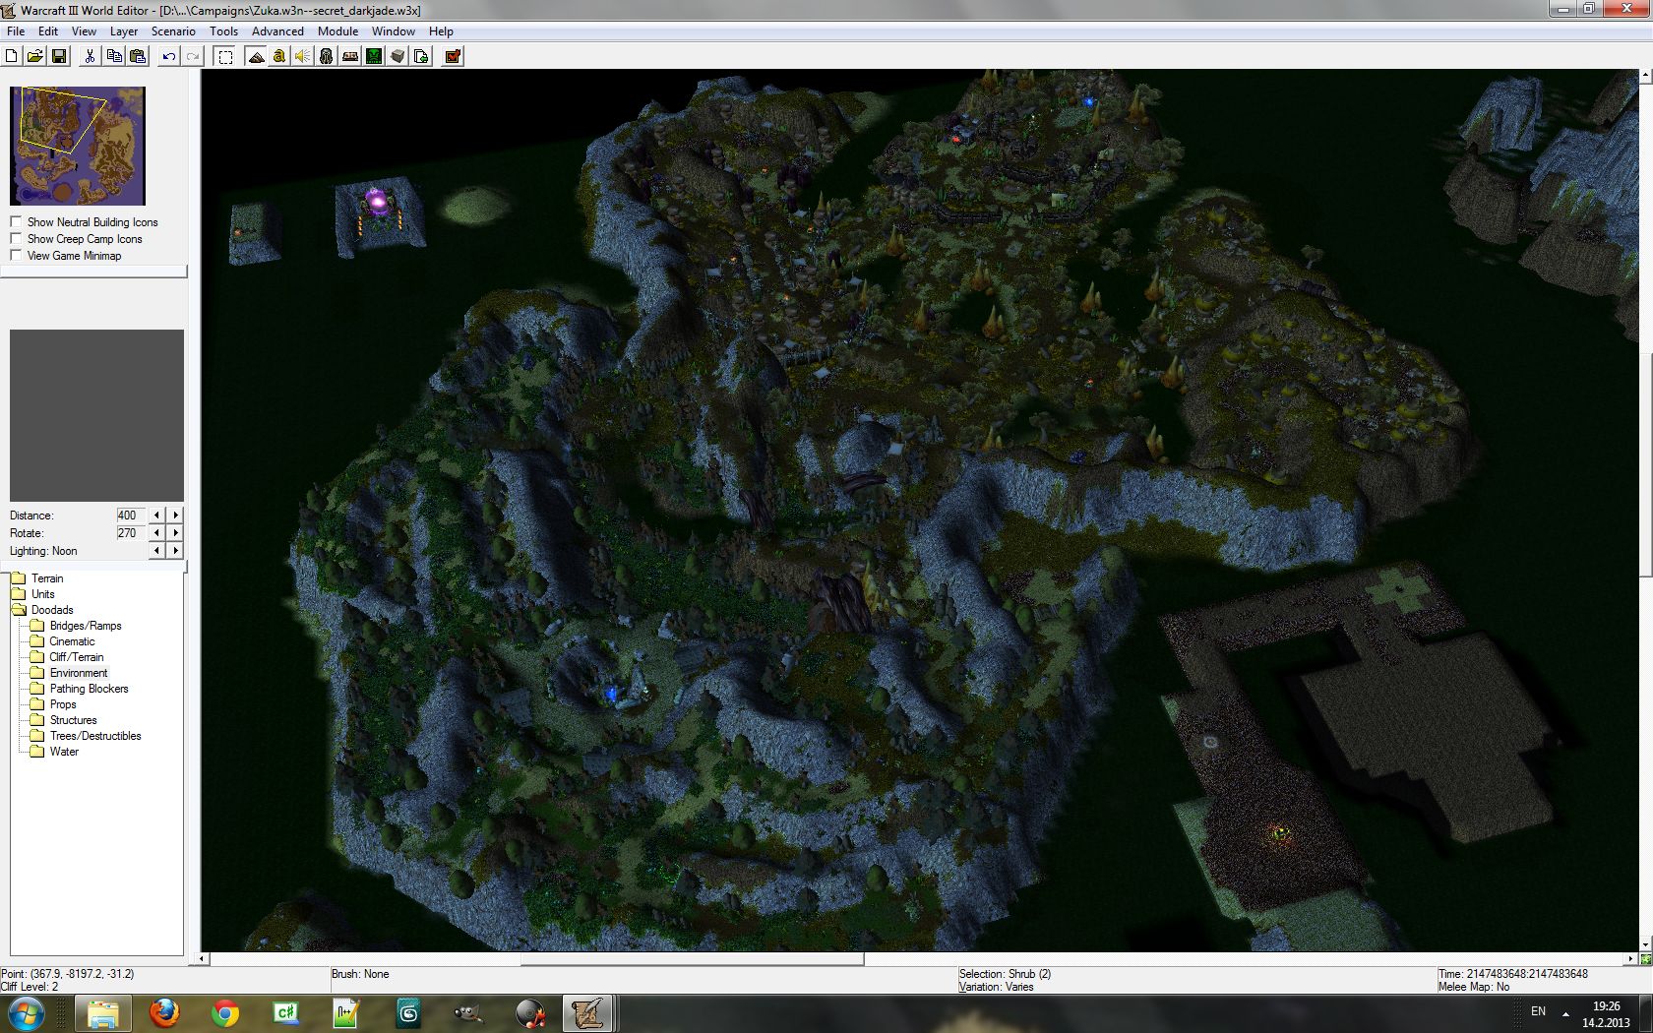The image size is (1653, 1033).
Task: Open the Scenario menu
Action: tap(173, 31)
